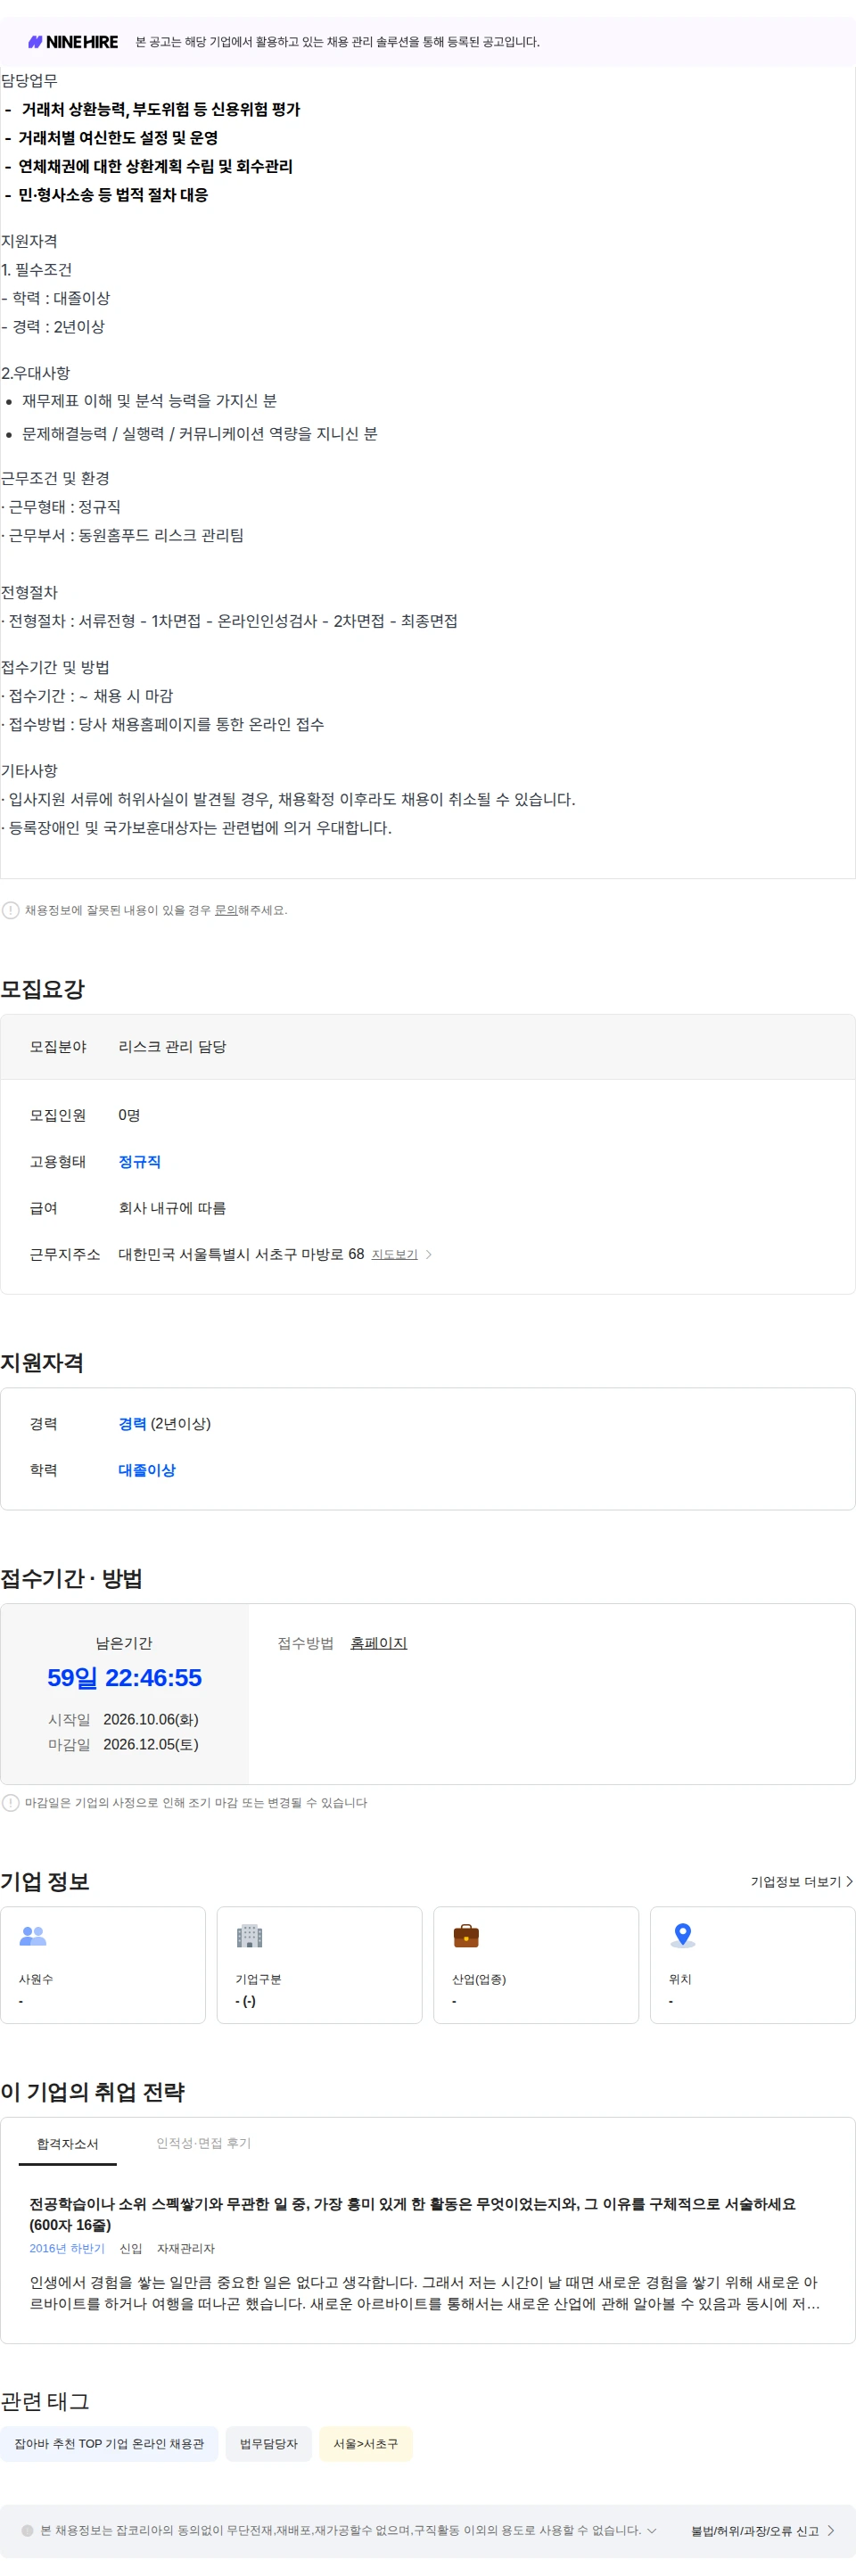This screenshot has width=856, height=2576.
Task: Click the remaining time 59일 22:46:55
Action: tap(124, 1677)
